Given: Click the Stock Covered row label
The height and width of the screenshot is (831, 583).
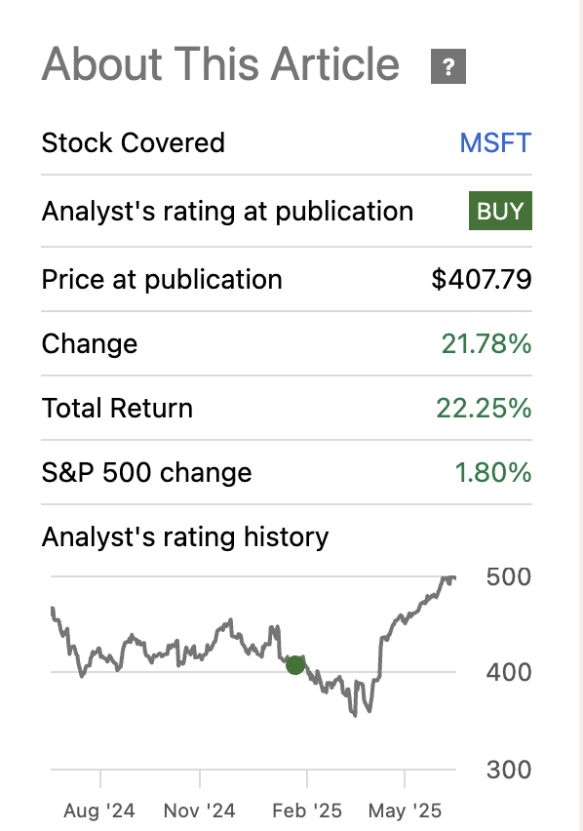Looking at the screenshot, I should 134,142.
